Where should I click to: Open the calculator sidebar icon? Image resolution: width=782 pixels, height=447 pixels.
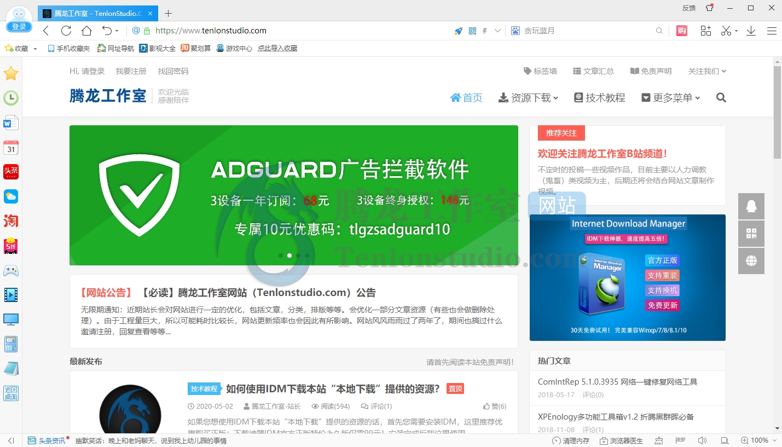[11, 344]
